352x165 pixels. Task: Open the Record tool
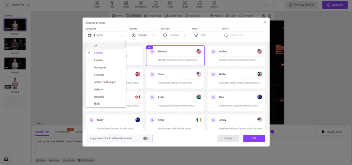214,4
